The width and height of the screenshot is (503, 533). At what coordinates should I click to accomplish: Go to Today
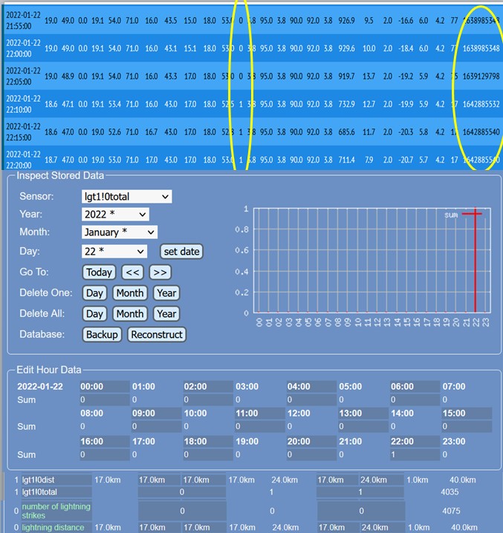click(99, 272)
